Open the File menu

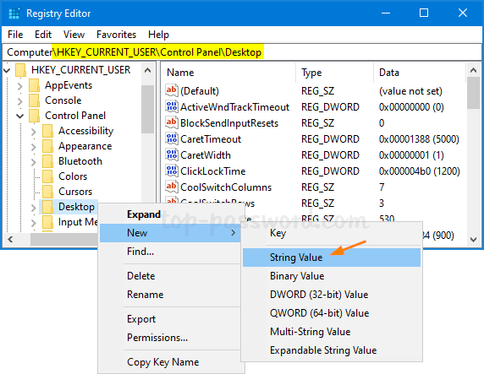15,35
